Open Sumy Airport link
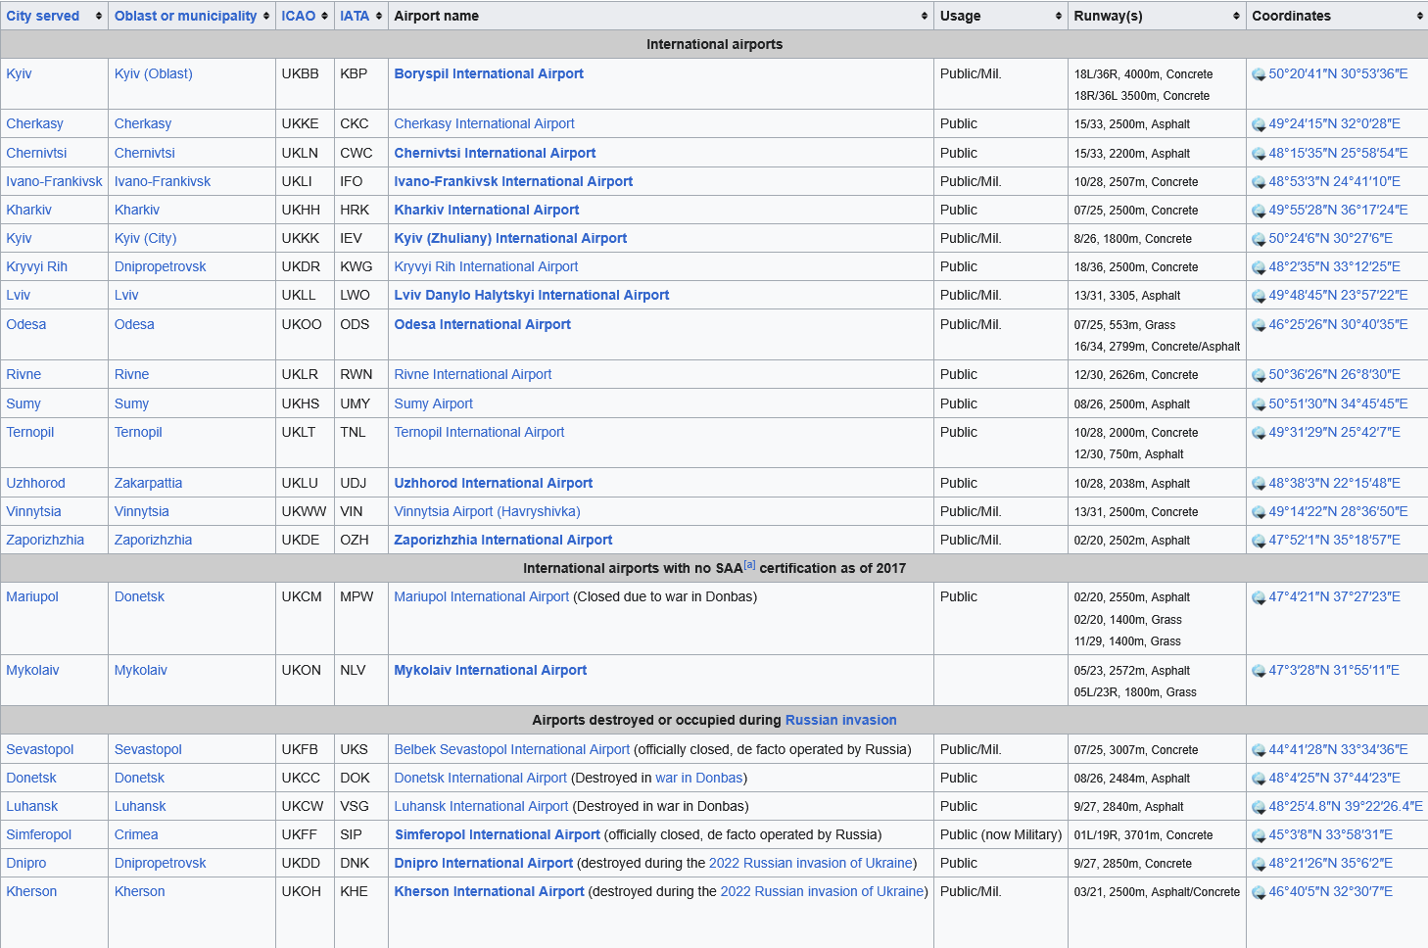Image resolution: width=1428 pixels, height=948 pixels. (433, 403)
